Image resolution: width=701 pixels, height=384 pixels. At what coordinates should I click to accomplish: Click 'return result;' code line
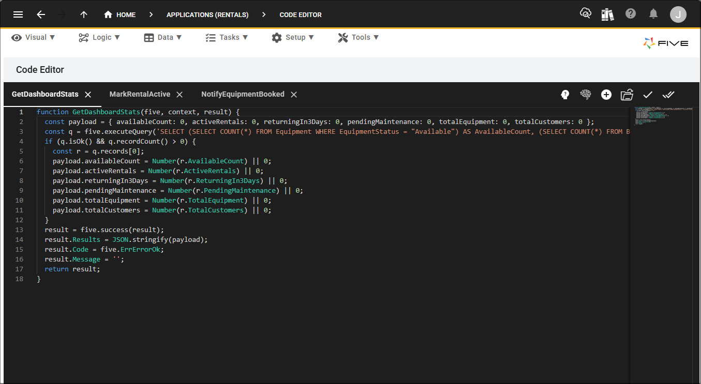(72, 269)
